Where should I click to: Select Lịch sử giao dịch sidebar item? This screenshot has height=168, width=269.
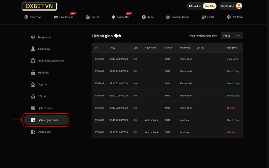pos(46,120)
